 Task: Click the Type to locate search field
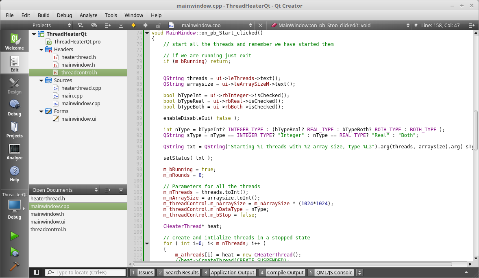[85, 273]
